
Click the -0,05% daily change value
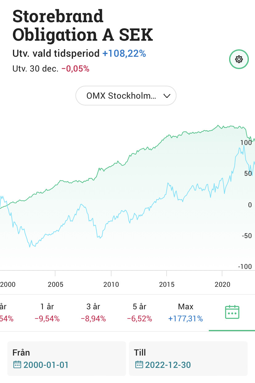point(75,69)
